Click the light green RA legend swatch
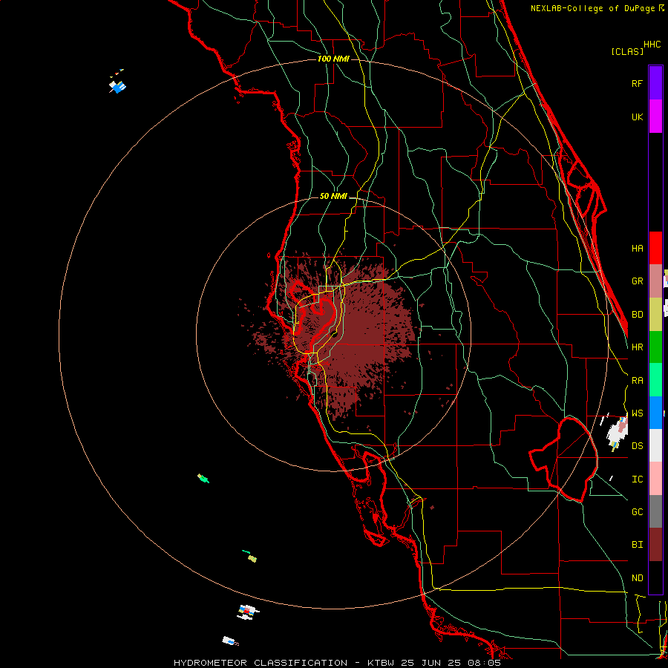This screenshot has height=668, width=668. pos(655,380)
